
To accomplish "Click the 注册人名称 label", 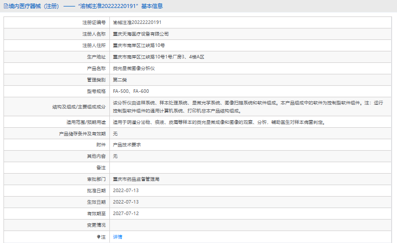I will tap(94, 34).
